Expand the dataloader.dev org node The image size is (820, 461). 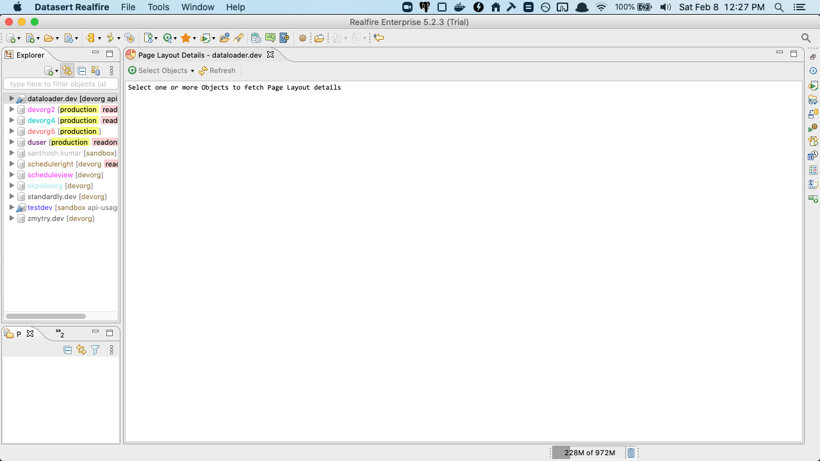pyautogui.click(x=12, y=99)
